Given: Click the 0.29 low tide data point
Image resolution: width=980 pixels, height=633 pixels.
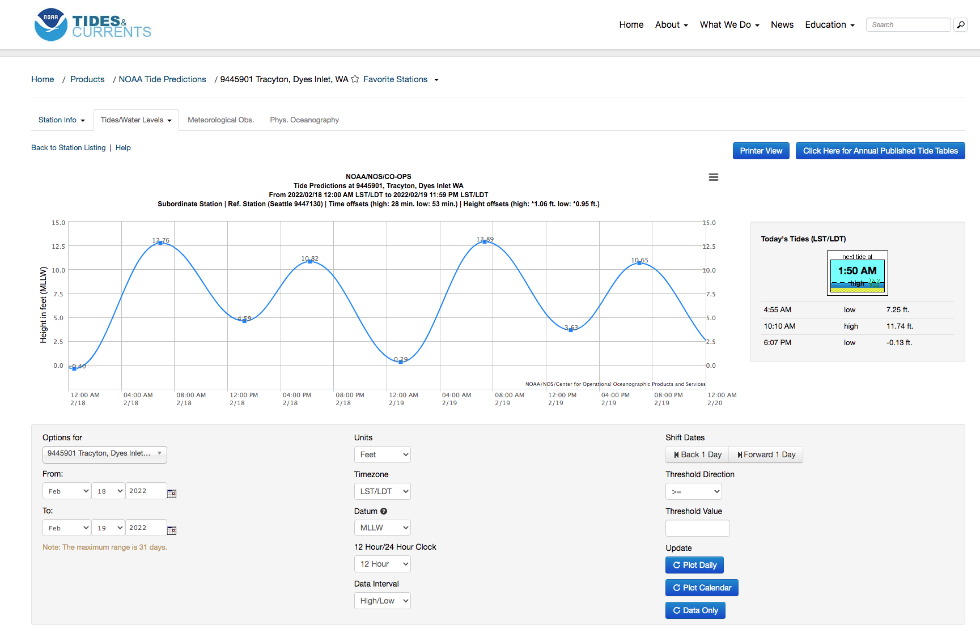Looking at the screenshot, I should (x=401, y=362).
